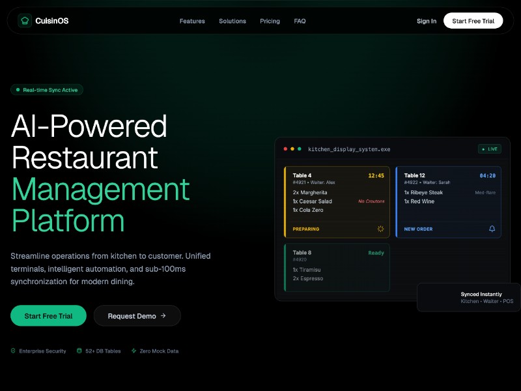This screenshot has width=521, height=391.
Task: Click the LIVE status badge
Action: click(489, 149)
